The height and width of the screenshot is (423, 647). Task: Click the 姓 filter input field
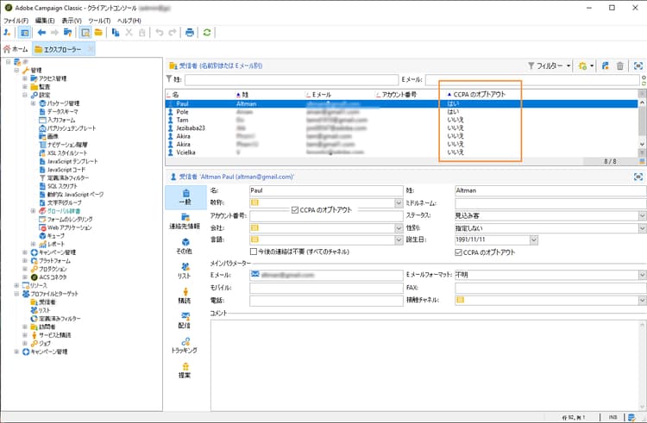pyautogui.click(x=292, y=79)
